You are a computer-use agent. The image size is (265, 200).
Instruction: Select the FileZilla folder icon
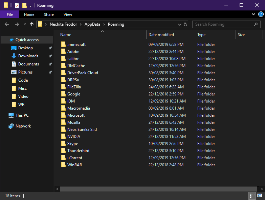click(63, 87)
